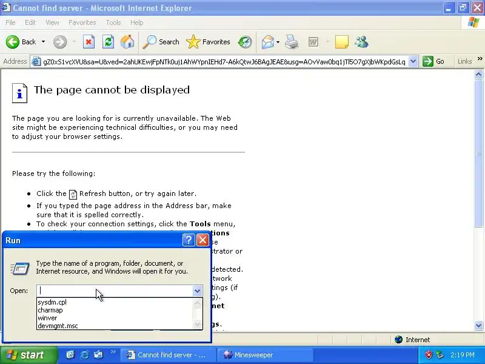Launch Internet Explorer from Quick Launch
Screen dimensions: 485x364
coord(84,355)
